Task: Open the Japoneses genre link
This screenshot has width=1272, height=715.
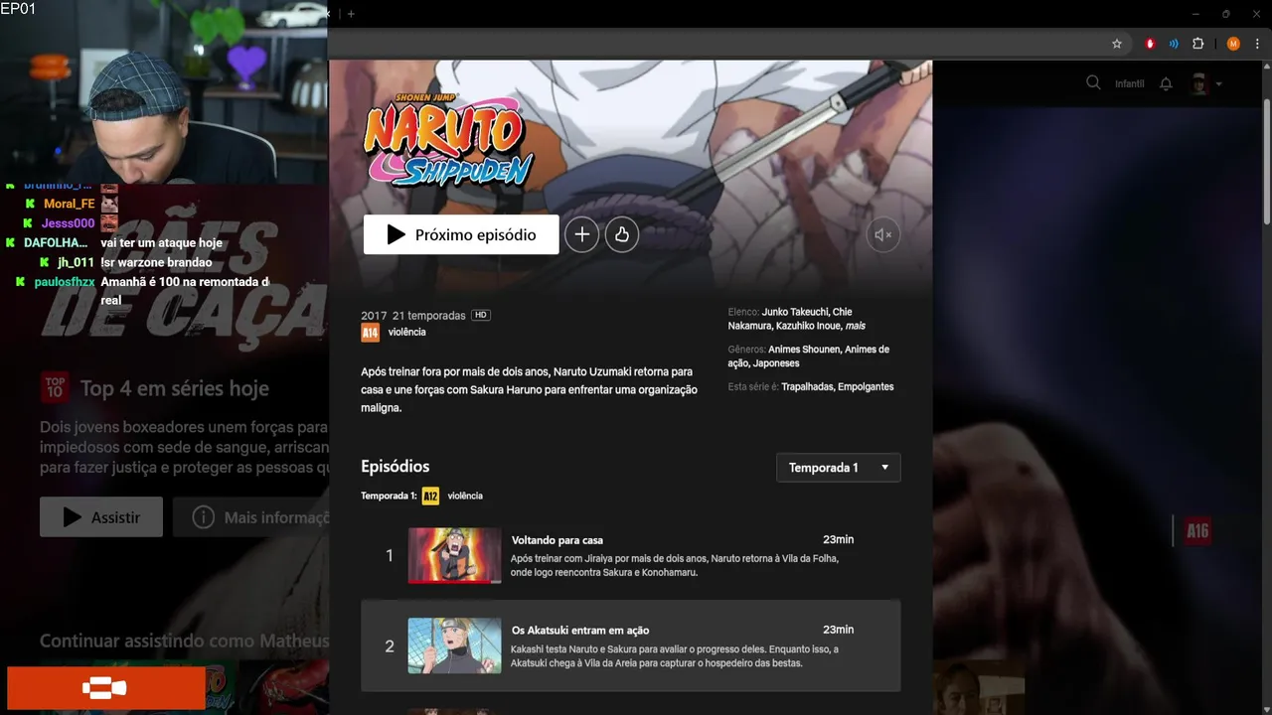Action: (776, 363)
